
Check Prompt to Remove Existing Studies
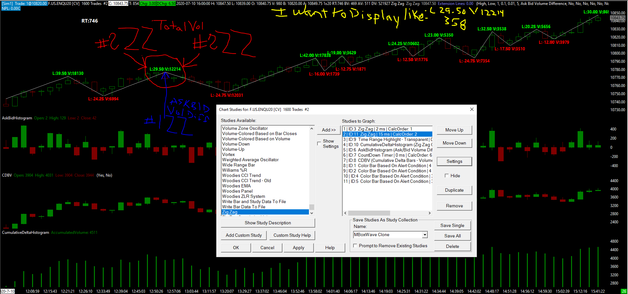355,246
